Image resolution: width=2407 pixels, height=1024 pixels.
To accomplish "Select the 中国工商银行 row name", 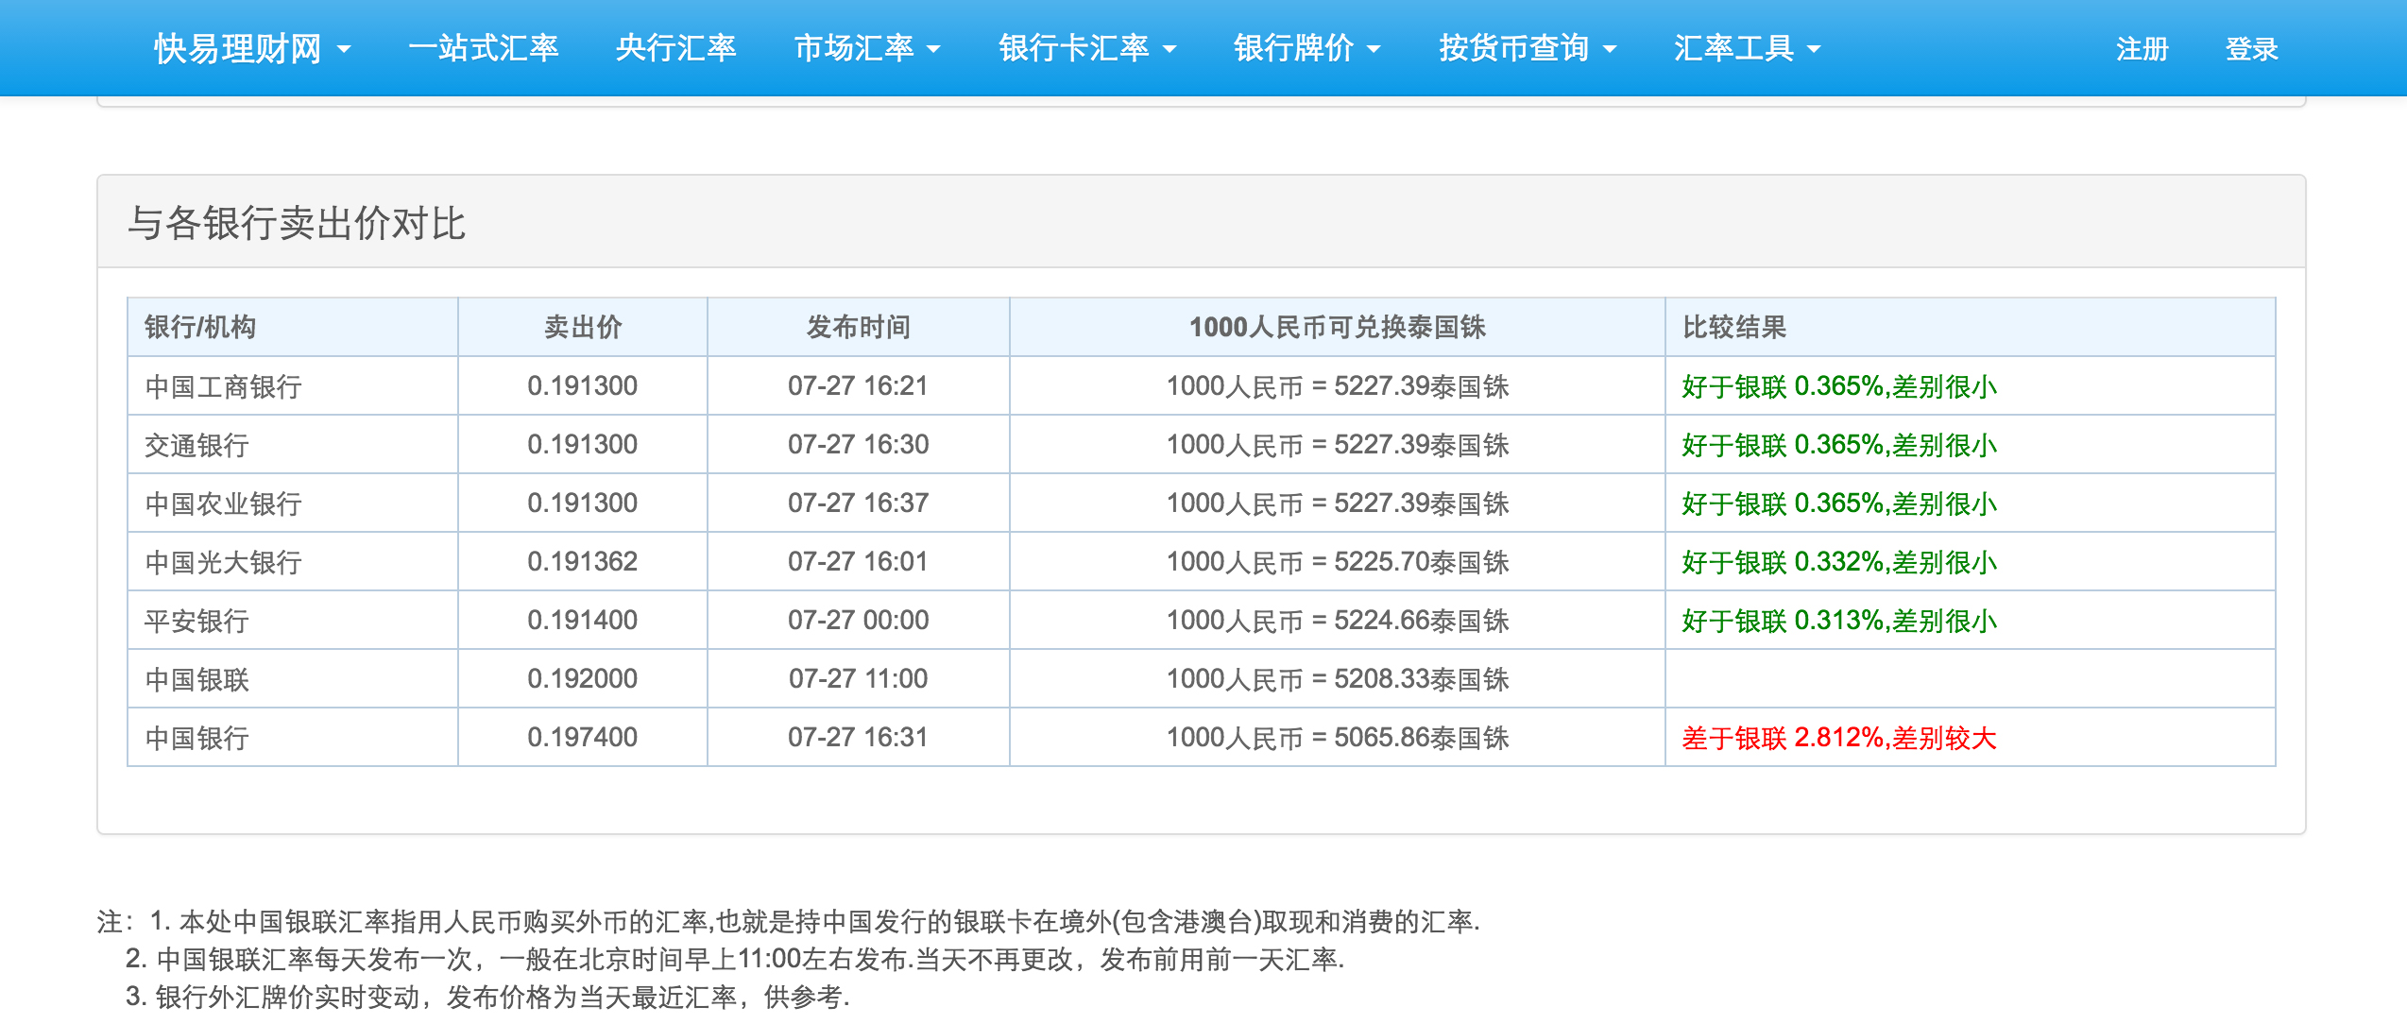I will (223, 386).
